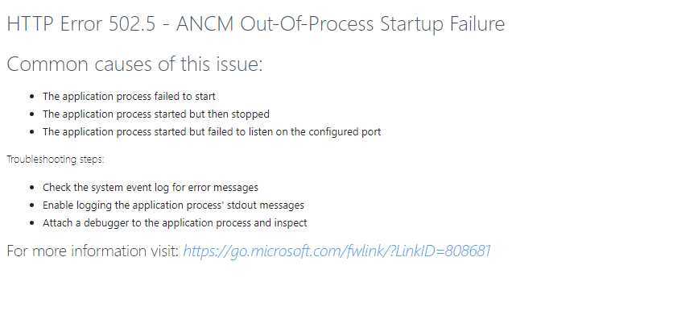
Task: Click the Common causes of this issue heading
Action: 135,64
